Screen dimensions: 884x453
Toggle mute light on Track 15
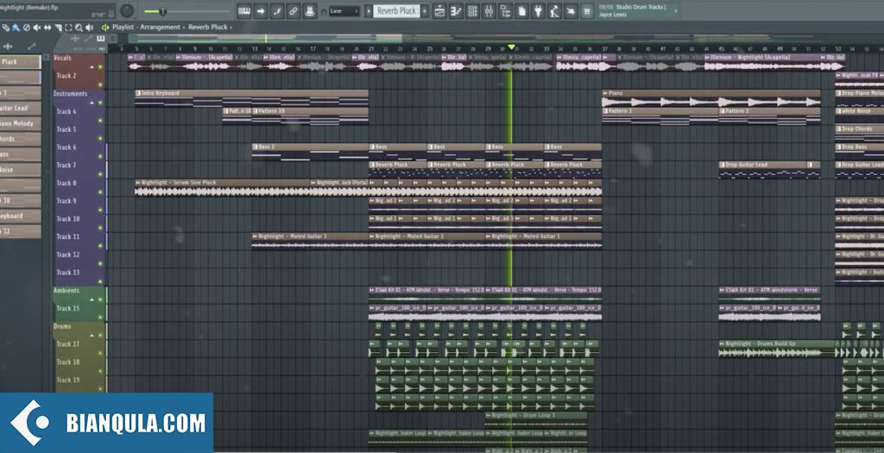click(100, 318)
